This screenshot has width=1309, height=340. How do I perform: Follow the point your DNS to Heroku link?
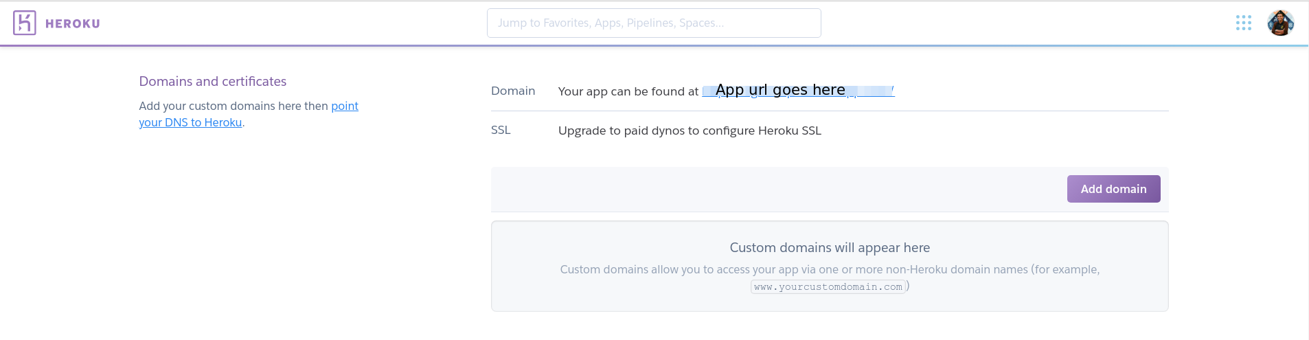[190, 123]
